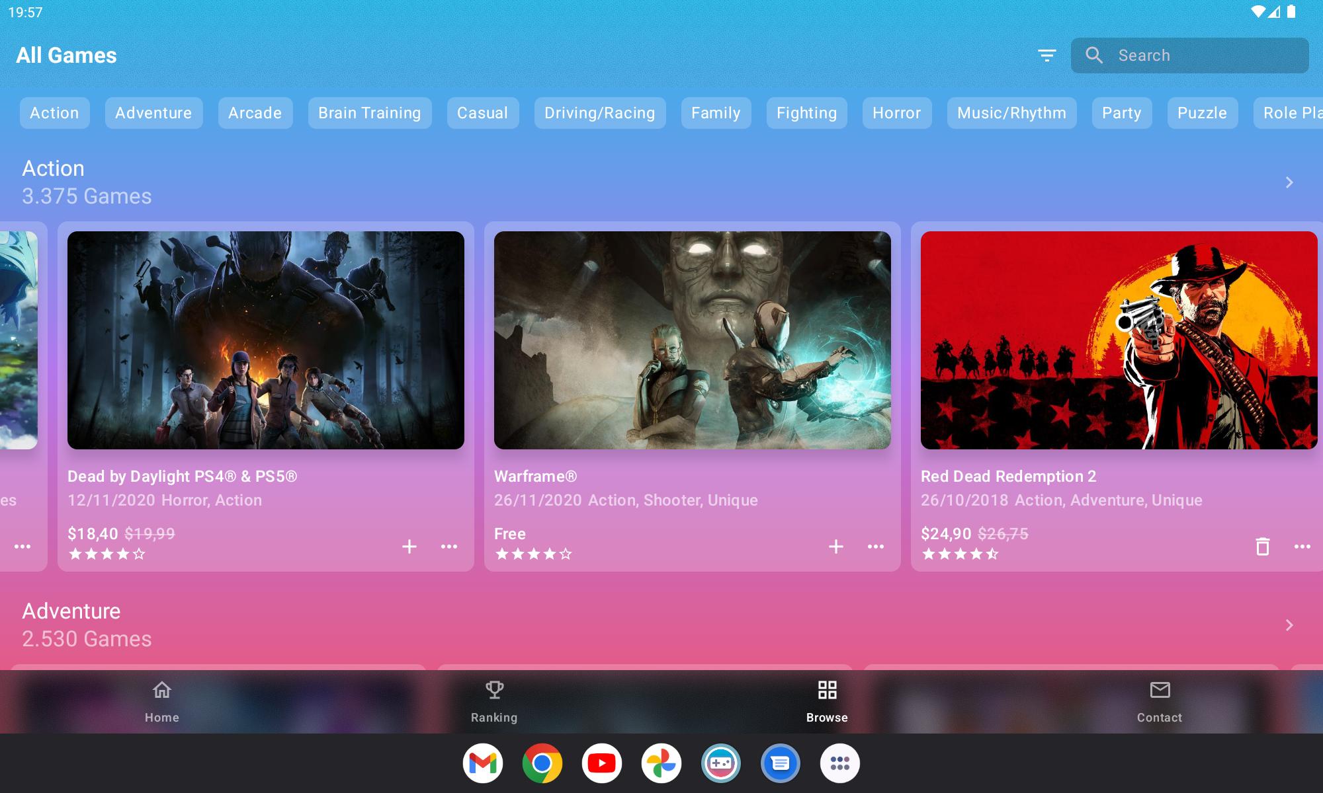Open the game controller app in taskbar

click(x=721, y=763)
